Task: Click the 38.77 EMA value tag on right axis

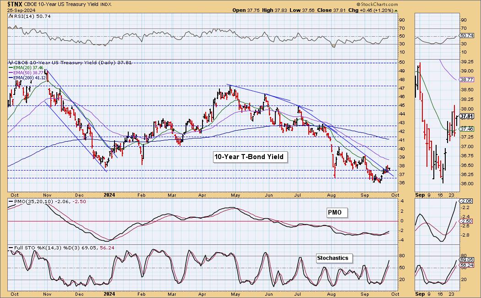Action: coord(467,79)
